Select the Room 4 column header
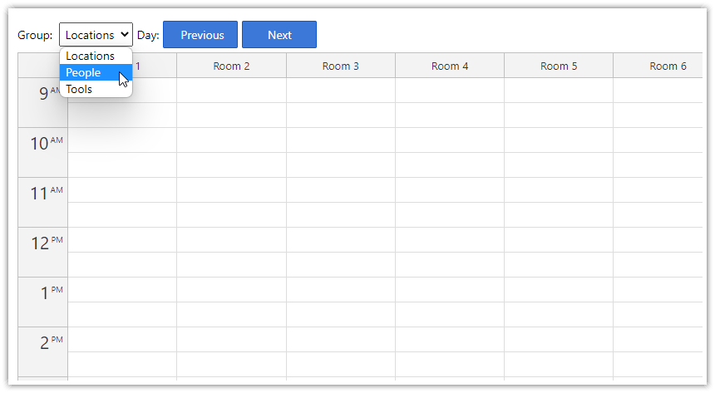 (450, 66)
